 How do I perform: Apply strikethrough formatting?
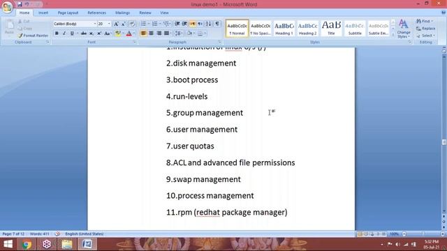(84, 33)
